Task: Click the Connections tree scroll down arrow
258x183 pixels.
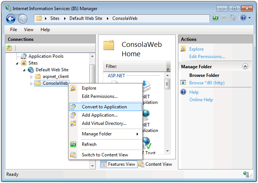Action: 92,166
